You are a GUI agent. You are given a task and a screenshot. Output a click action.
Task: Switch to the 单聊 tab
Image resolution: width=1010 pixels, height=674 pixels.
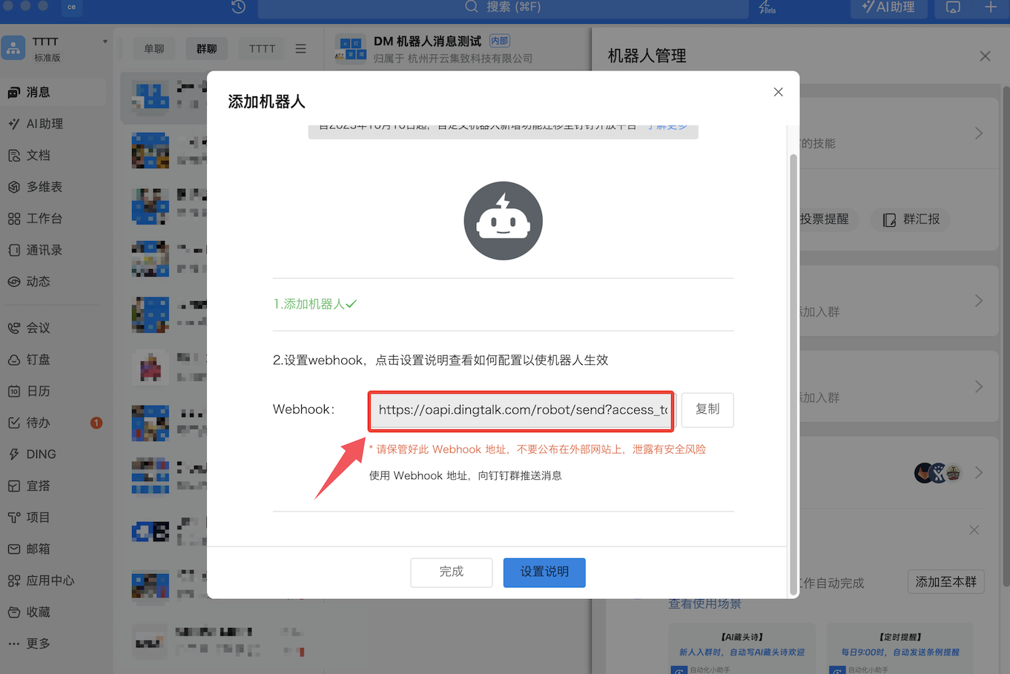pos(154,49)
